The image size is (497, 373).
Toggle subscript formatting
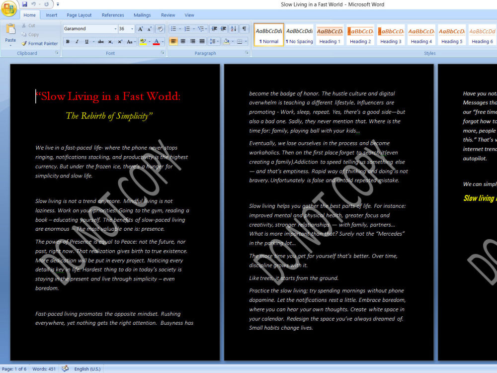110,42
